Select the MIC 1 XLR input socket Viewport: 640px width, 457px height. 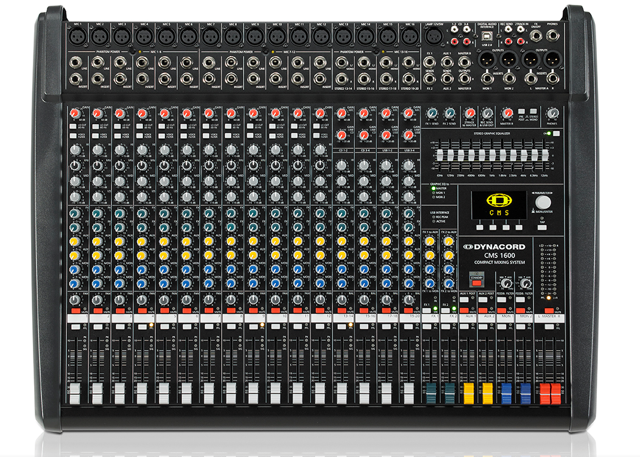[77, 37]
